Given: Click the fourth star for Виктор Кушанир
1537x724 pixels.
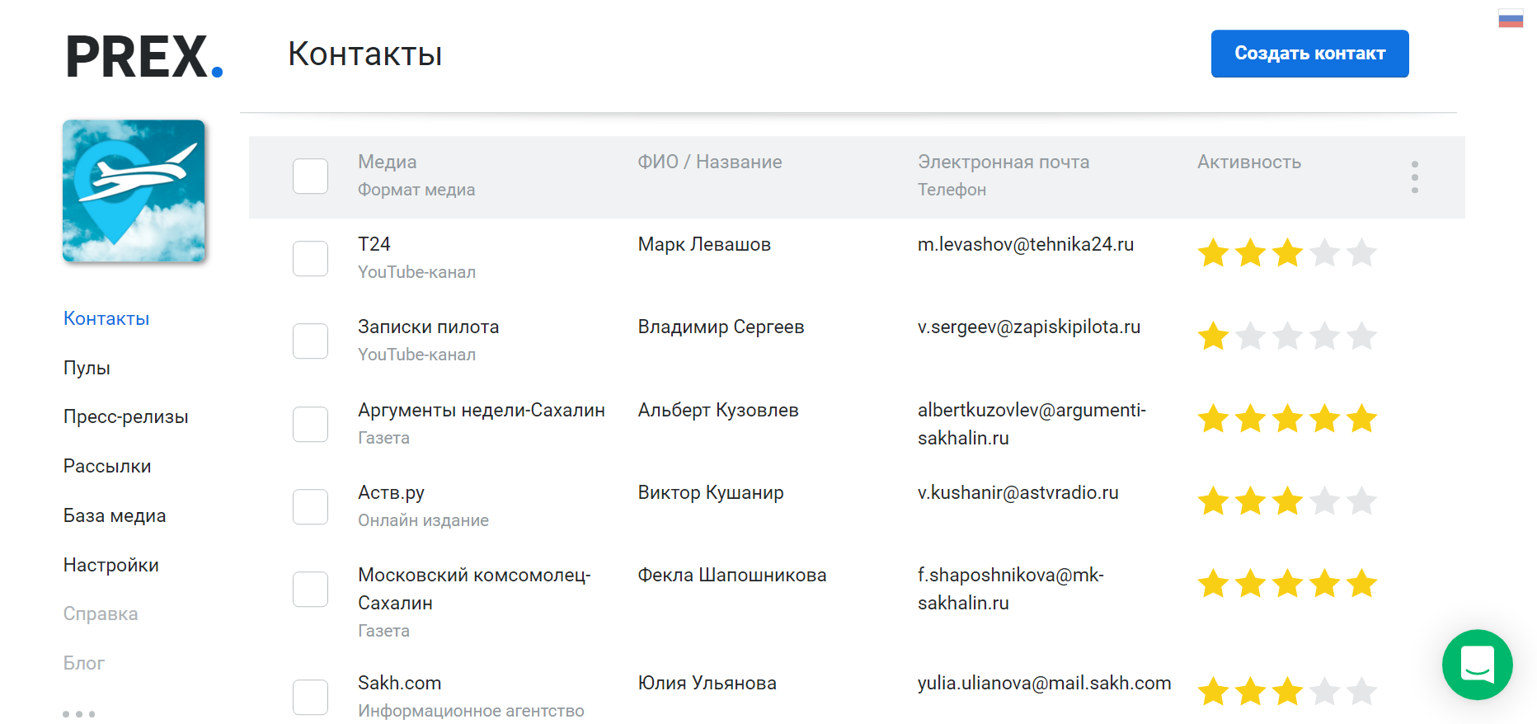Looking at the screenshot, I should [1324, 501].
